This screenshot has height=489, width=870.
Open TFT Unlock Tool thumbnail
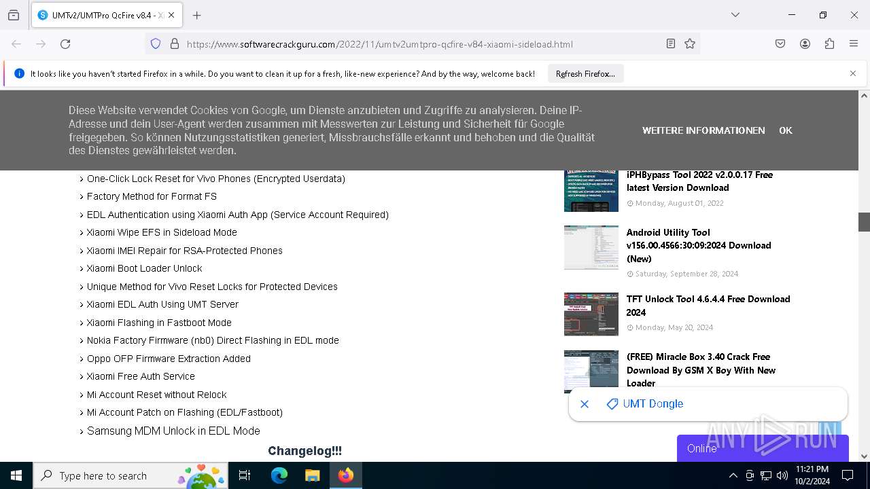(591, 314)
